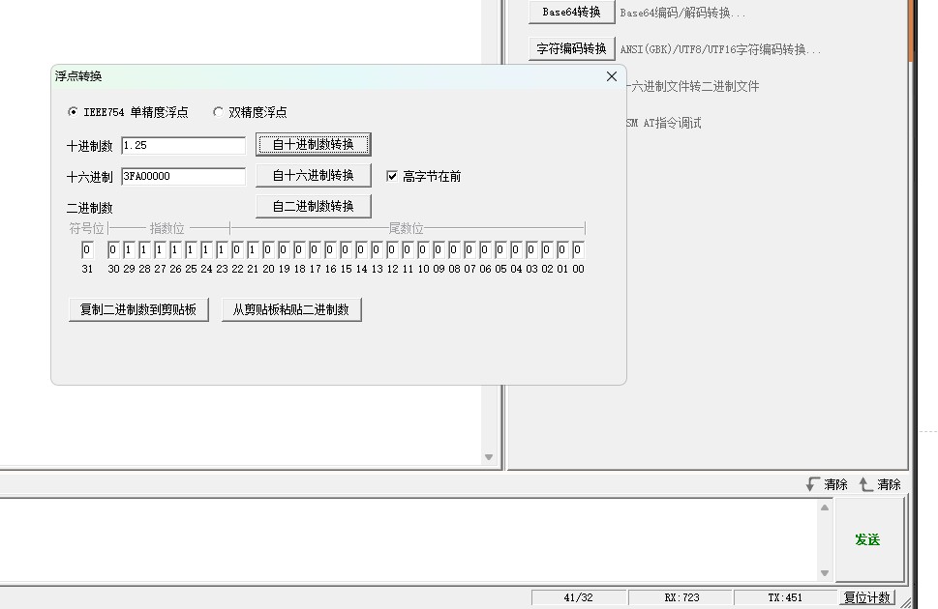Click send box scrollbar down arrow
The height and width of the screenshot is (609, 938).
825,573
